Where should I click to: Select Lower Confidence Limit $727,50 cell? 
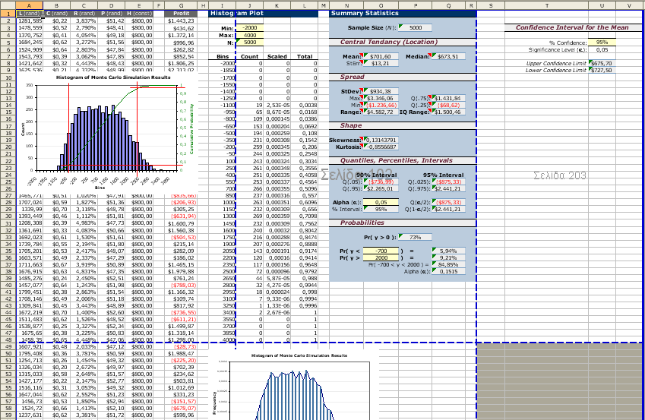[x=602, y=71]
